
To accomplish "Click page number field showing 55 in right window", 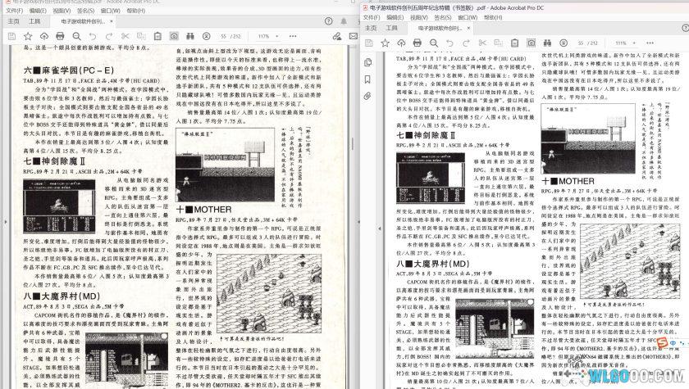I will pos(582,43).
